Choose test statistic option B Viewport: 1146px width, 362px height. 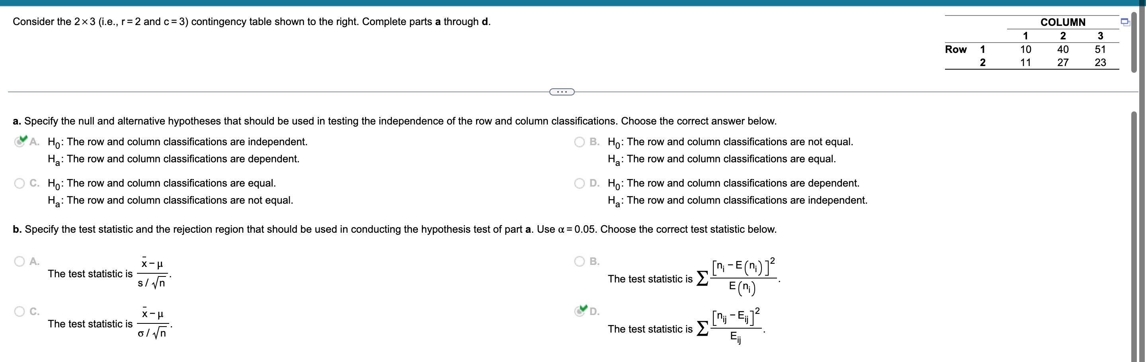pos(580,261)
